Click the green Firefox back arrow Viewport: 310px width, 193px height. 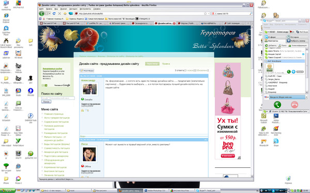click(x=41, y=13)
